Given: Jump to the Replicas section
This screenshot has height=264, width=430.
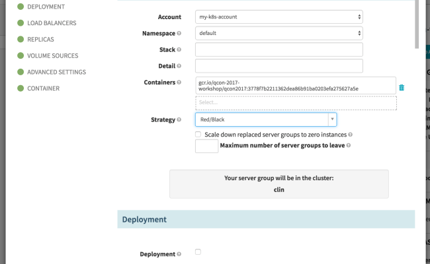Looking at the screenshot, I should [x=40, y=40].
